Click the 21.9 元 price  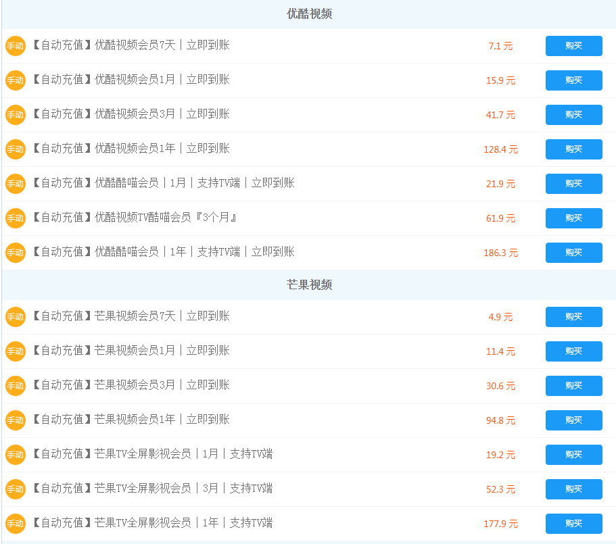point(500,184)
